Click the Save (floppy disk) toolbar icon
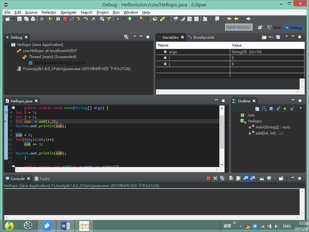 pos(19,19)
